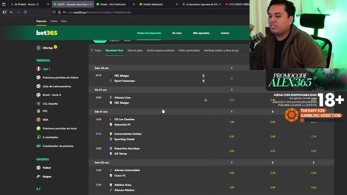Open the A-Z sports section
Viewport: 347px width, 195px height.
(38, 189)
